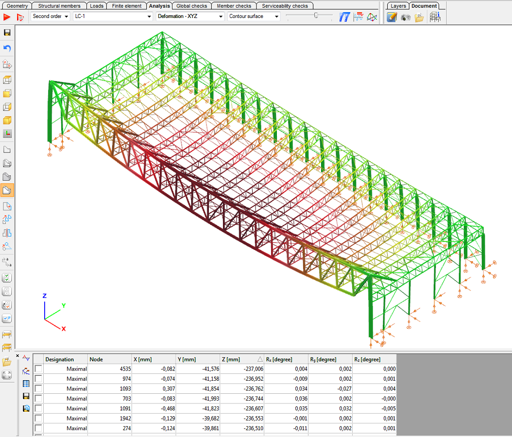The width and height of the screenshot is (512, 437).
Task: Click the solid yellow cube view icon
Action: (x=7, y=120)
